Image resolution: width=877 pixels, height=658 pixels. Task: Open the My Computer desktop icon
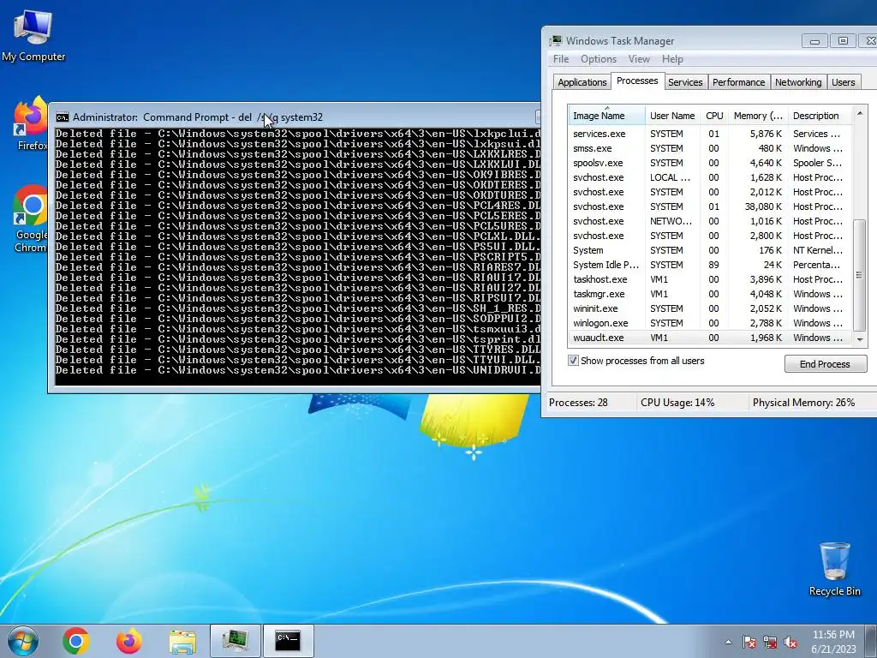[x=33, y=36]
